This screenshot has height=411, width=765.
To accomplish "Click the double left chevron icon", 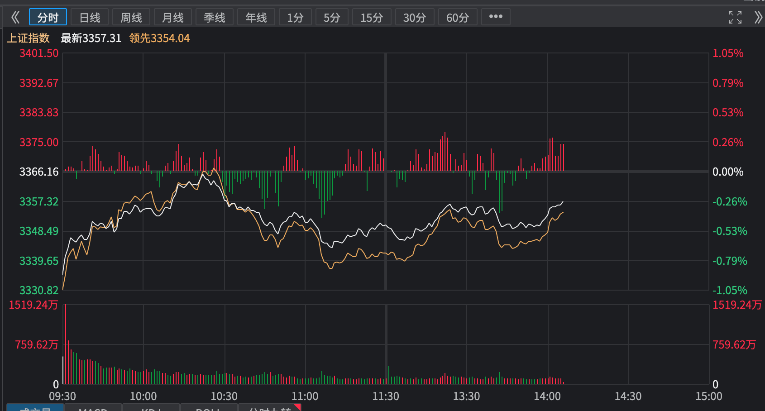I will click(x=15, y=18).
